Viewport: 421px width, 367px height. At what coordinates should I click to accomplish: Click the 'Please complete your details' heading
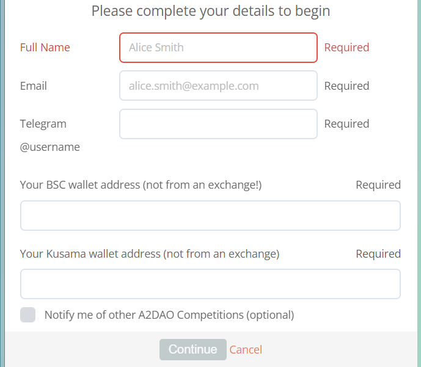coord(211,10)
